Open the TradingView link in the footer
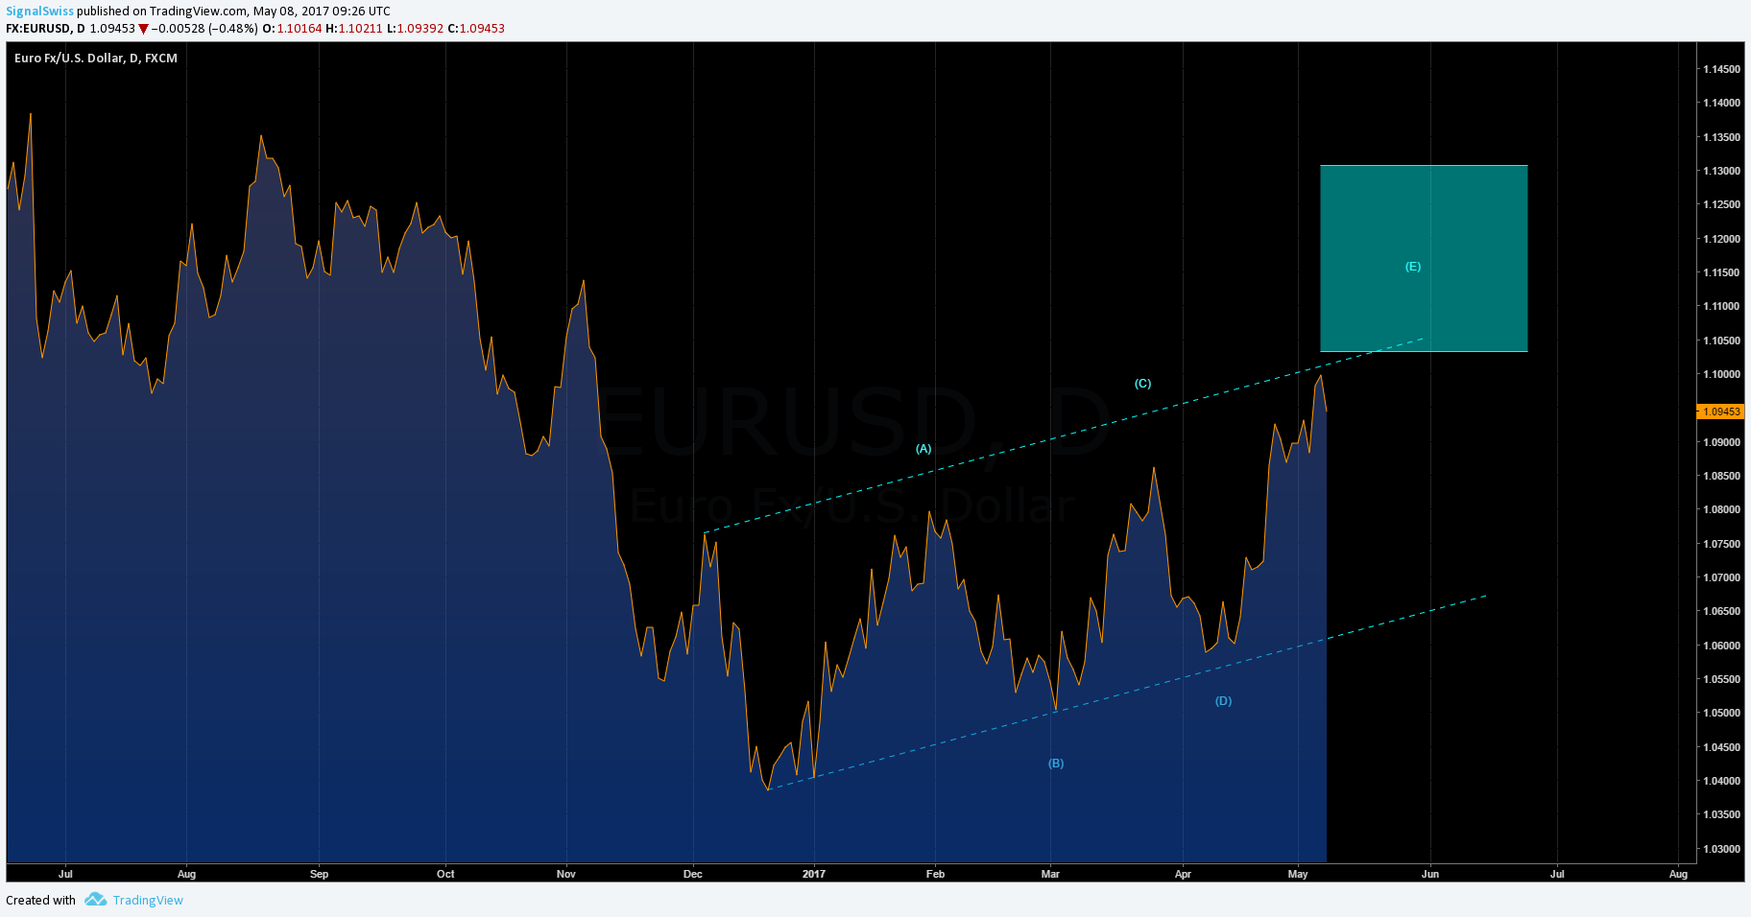 148,900
